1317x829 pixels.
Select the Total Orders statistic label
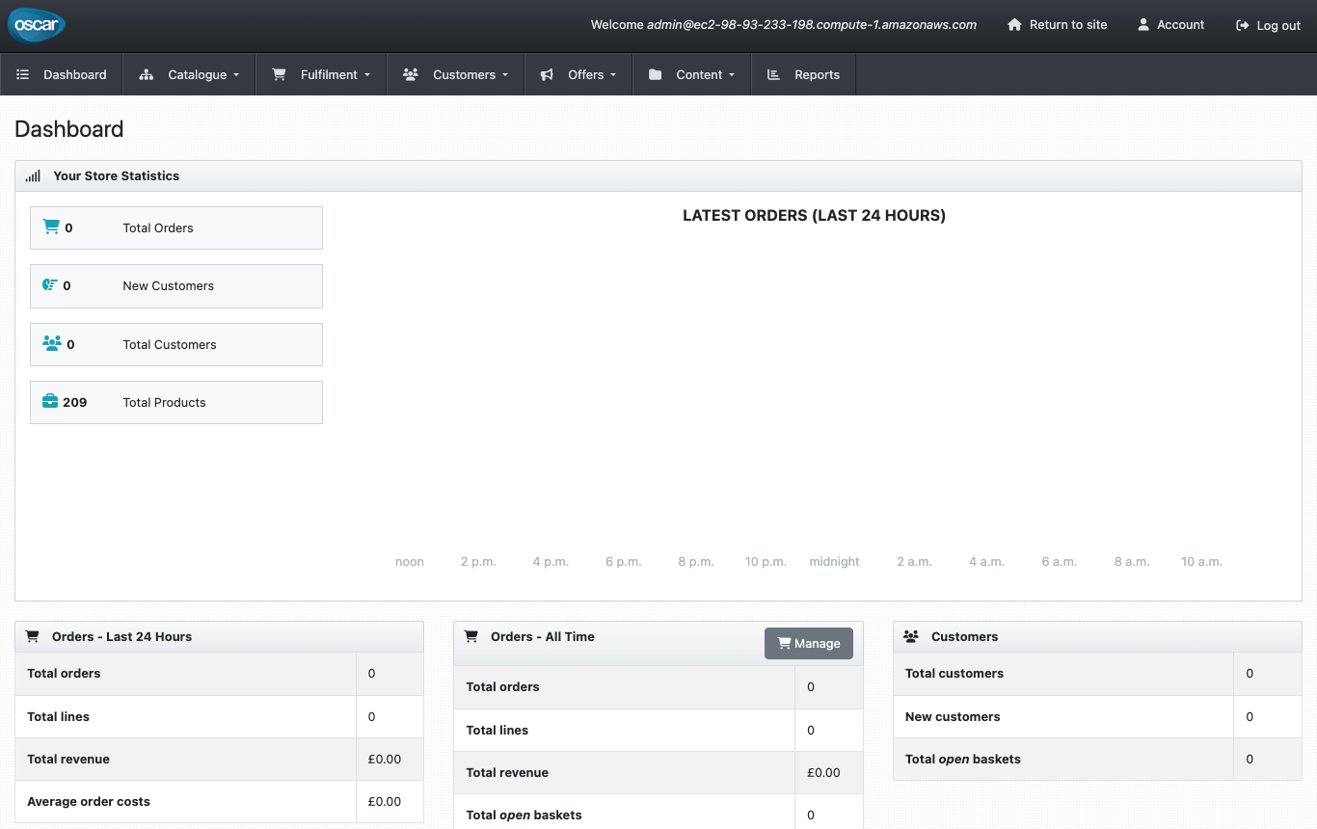click(x=158, y=228)
